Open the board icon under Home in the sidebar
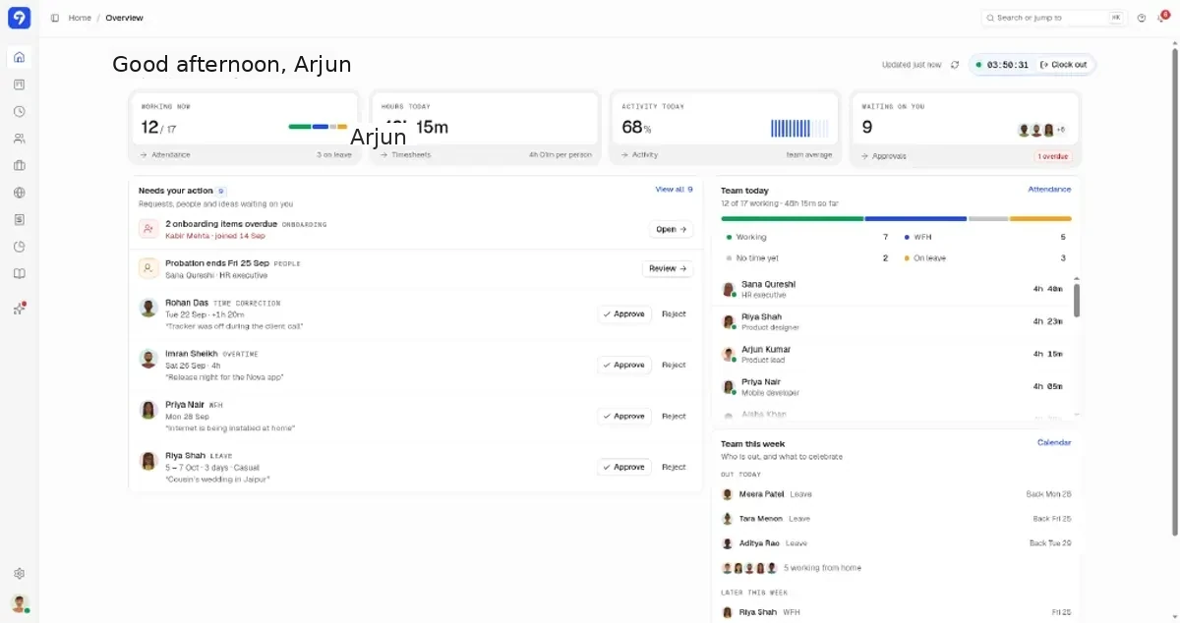The image size is (1180, 623). 19,85
